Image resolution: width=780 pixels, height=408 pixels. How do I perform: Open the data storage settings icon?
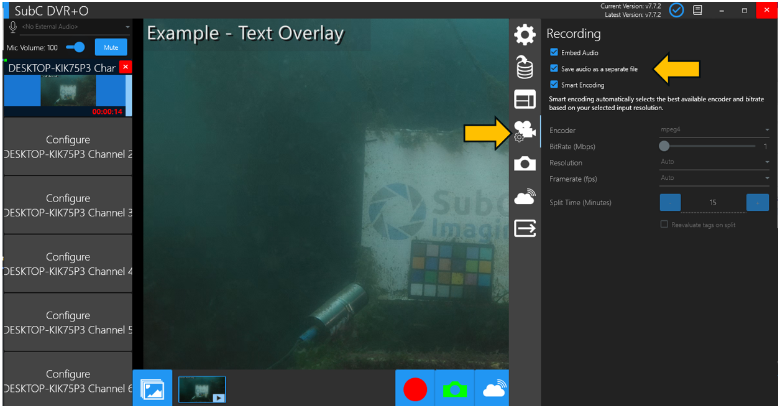[x=525, y=67]
